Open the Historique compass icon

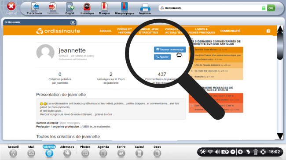pos(87,7)
